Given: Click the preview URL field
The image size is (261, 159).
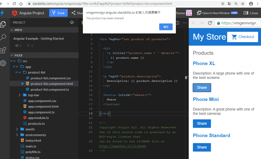Looking at the screenshot, I should coord(238,23).
